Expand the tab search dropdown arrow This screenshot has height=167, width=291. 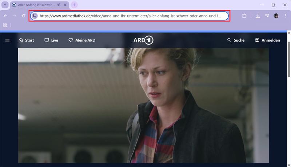click(5, 5)
